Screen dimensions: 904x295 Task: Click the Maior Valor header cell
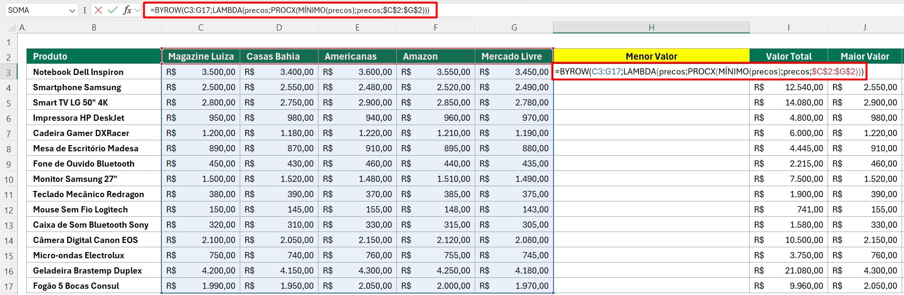(865, 56)
